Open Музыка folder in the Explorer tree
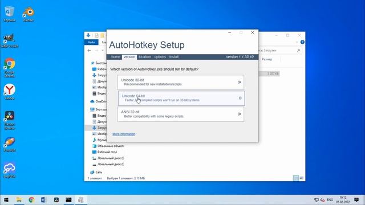This screenshot has width=365, height=205. tap(99, 140)
